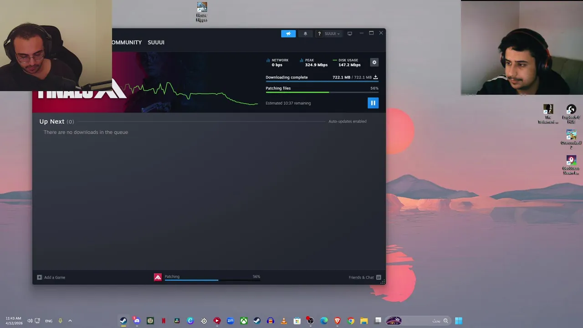Viewport: 583px width, 328px height.
Task: Expand the SUUUI account dropdown
Action: pos(332,34)
